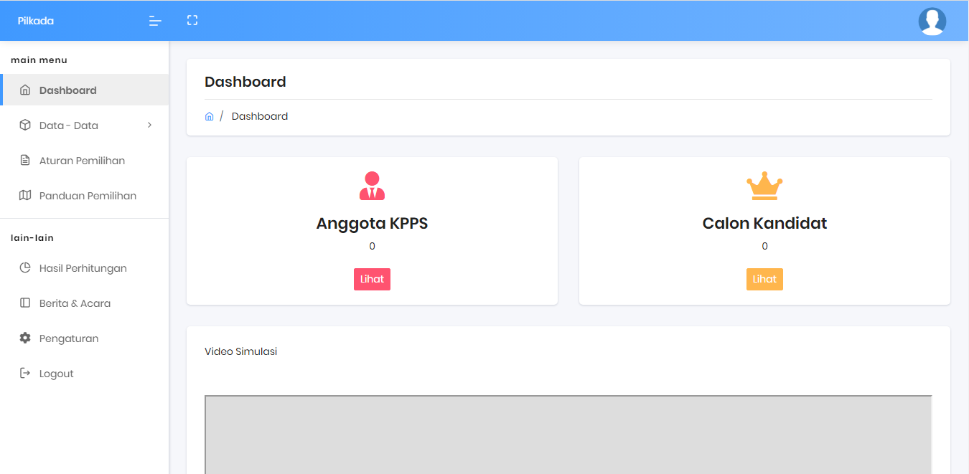
Task: Click the Pengaturan gear icon
Action: click(25, 338)
